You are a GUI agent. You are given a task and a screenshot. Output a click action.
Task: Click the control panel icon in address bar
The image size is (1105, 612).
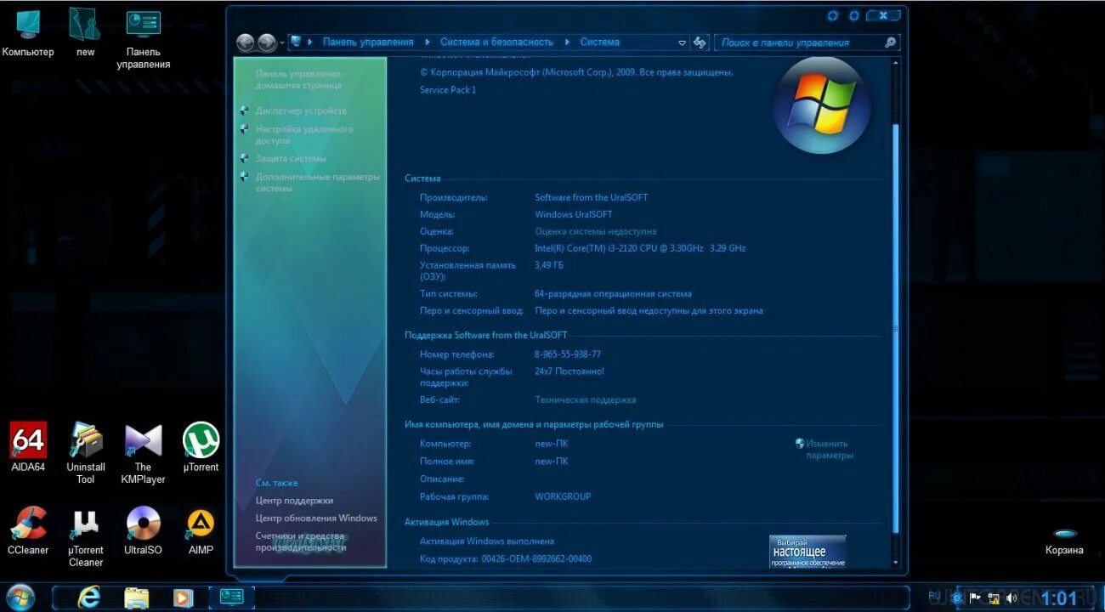(296, 42)
